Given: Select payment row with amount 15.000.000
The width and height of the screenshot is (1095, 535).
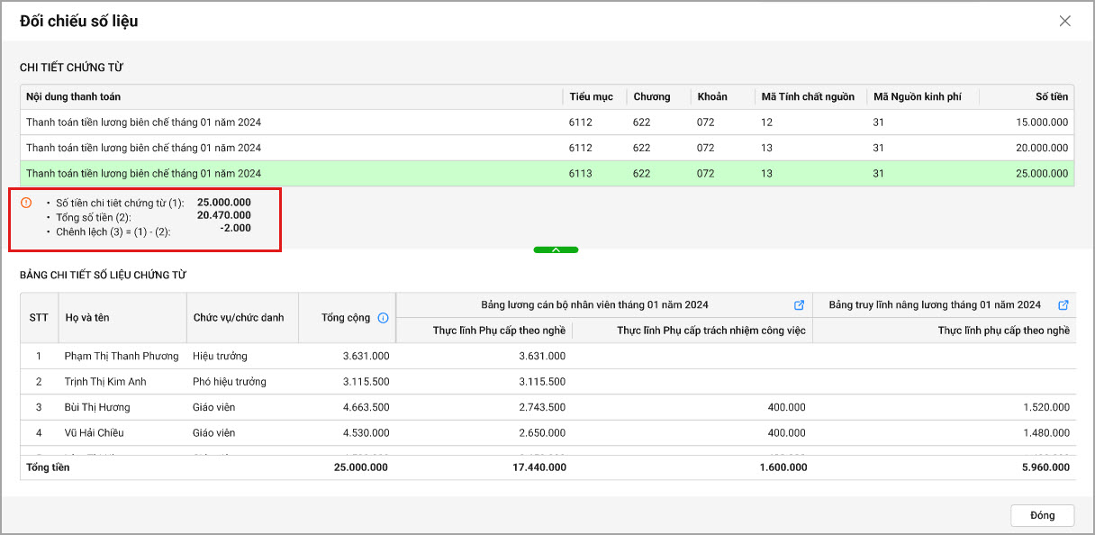Looking at the screenshot, I should click(x=547, y=122).
